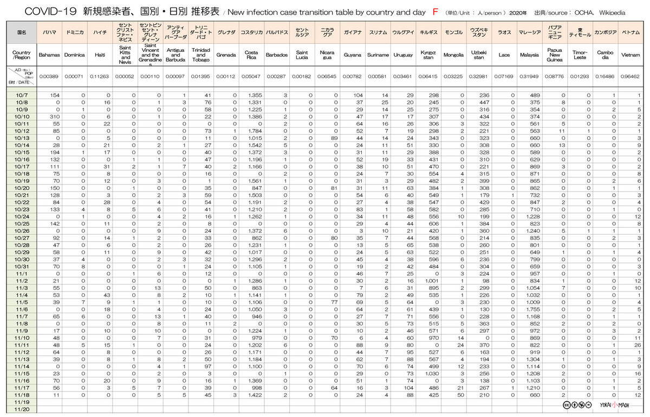Image resolution: width=650 pixels, height=417 pixels.
Task: Select the empty 11/19 date row label
Action: 22,402
